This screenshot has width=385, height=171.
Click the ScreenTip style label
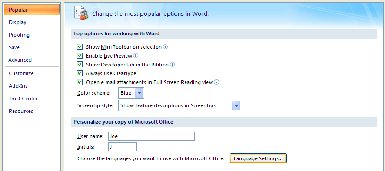pyautogui.click(x=95, y=105)
